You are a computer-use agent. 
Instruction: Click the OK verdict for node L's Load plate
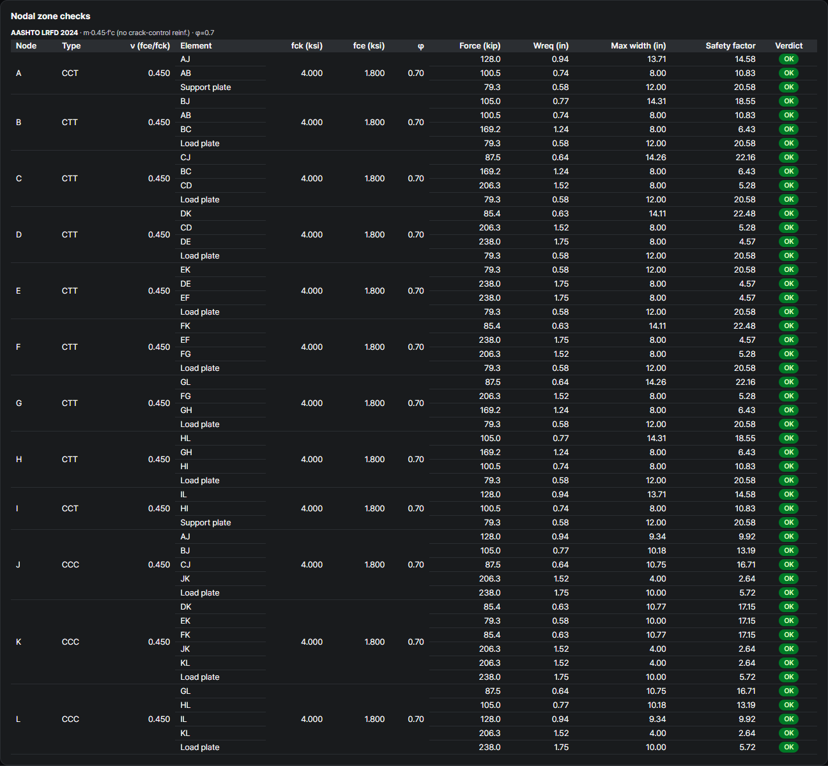(789, 747)
